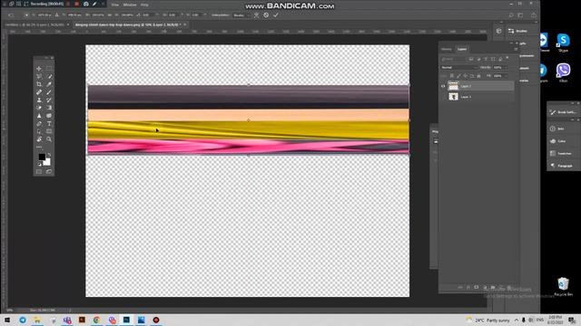Select the Horizontal Type tool
This screenshot has height=326, width=581.
click(49, 124)
